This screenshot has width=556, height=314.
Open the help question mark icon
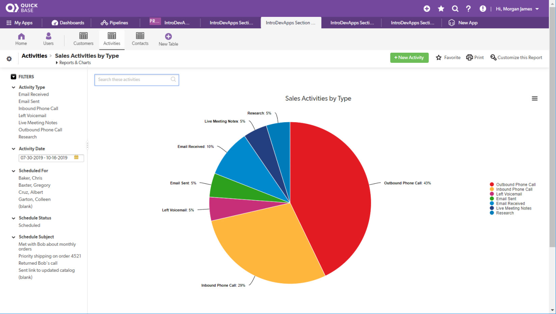tap(468, 9)
